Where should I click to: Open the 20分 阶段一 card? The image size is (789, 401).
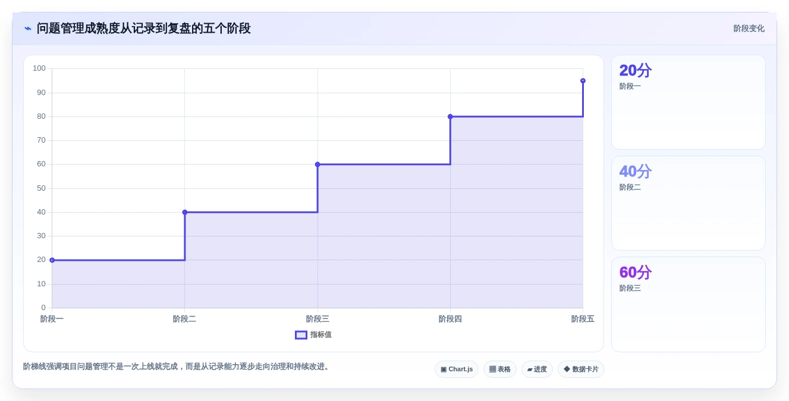pos(689,102)
